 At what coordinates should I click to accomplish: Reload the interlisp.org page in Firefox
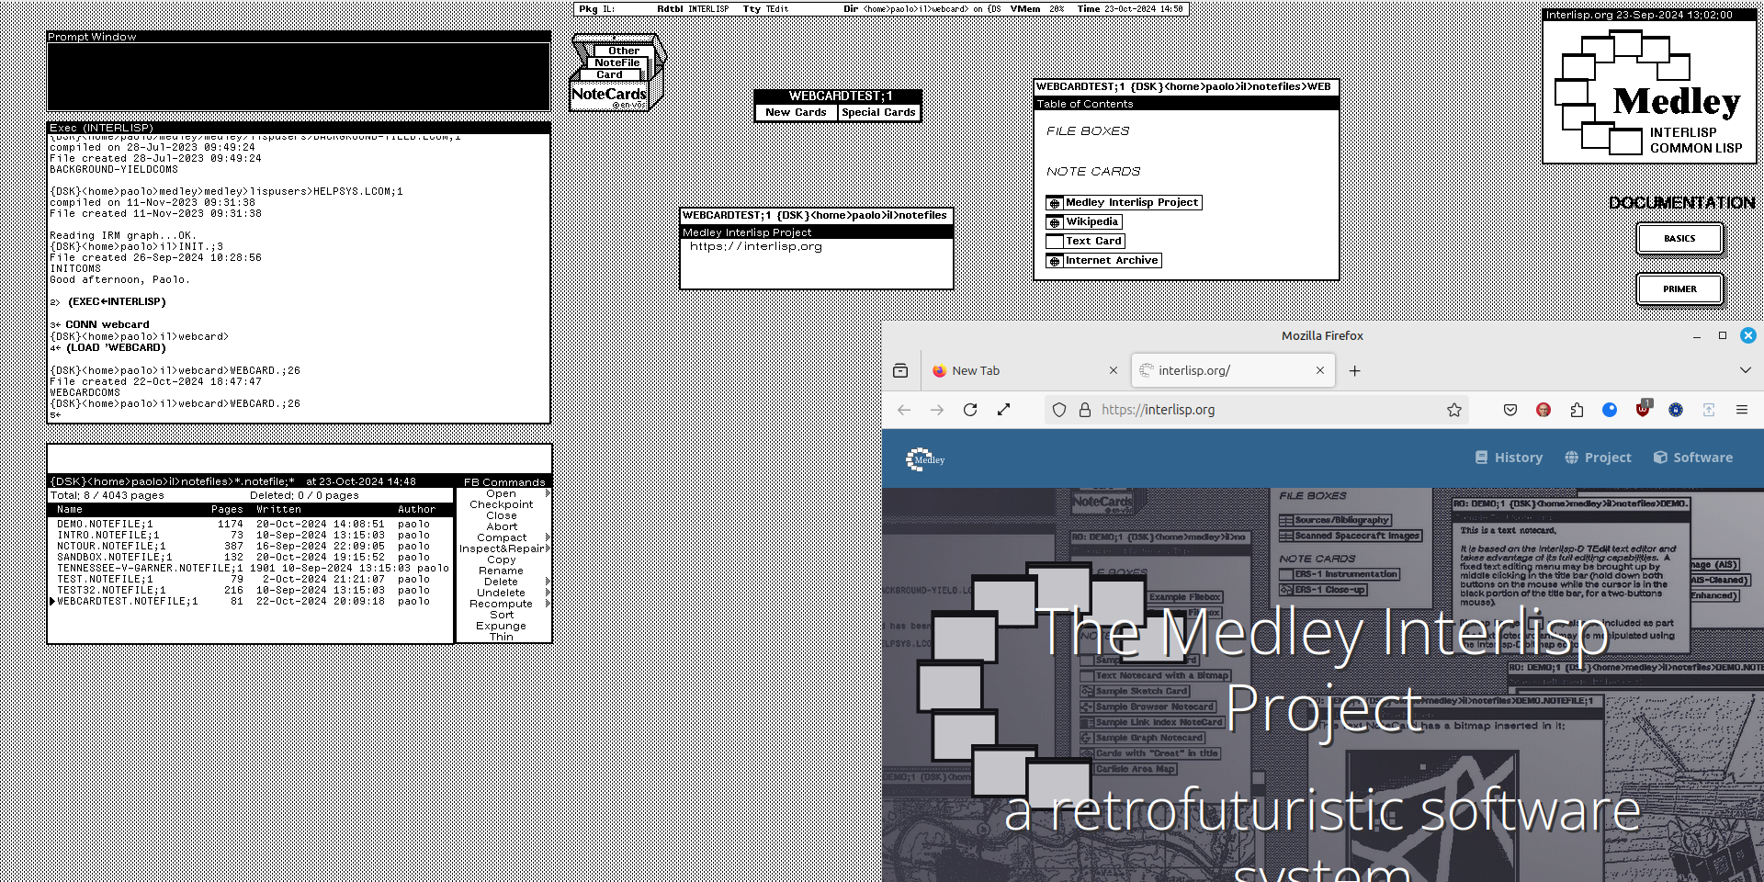click(970, 410)
